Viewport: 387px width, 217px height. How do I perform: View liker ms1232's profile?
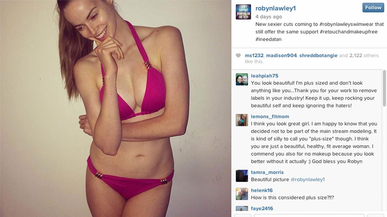[254, 55]
